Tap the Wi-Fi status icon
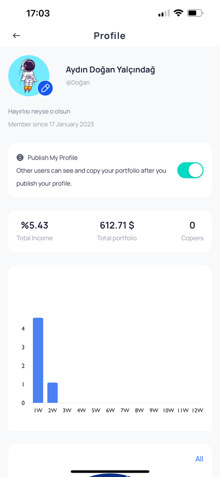Viewport: 220px width, 477px height. 178,13
